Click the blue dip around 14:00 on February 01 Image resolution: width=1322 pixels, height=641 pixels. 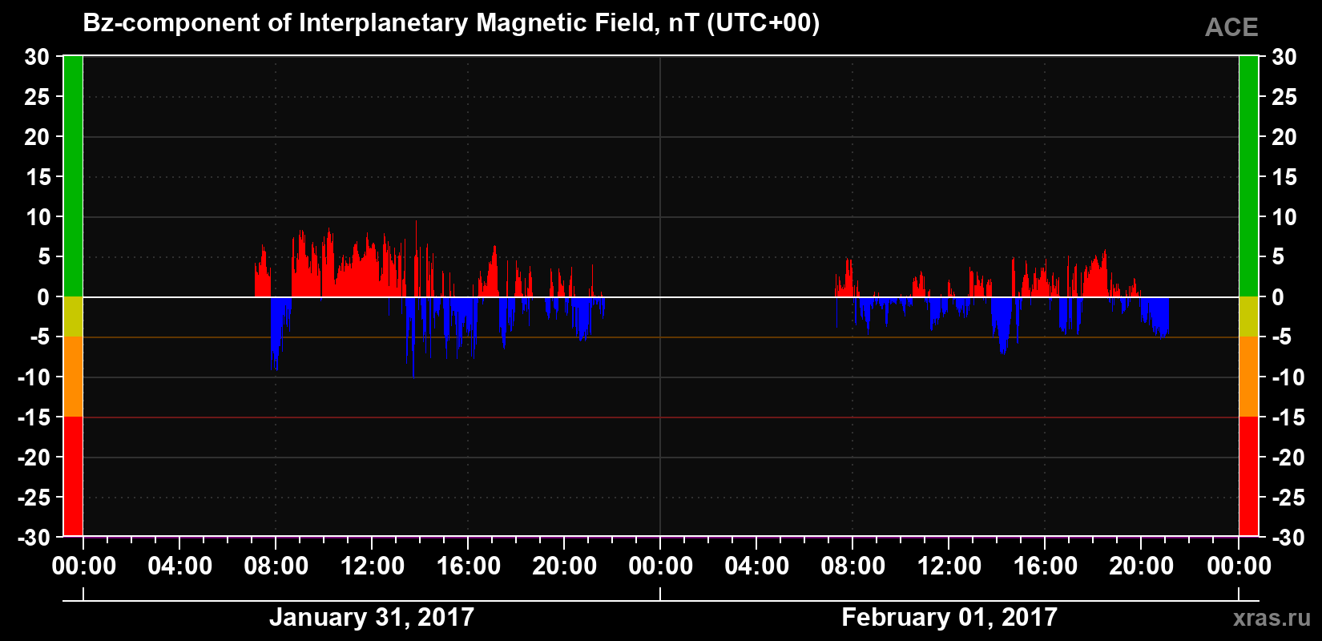pos(1002,325)
